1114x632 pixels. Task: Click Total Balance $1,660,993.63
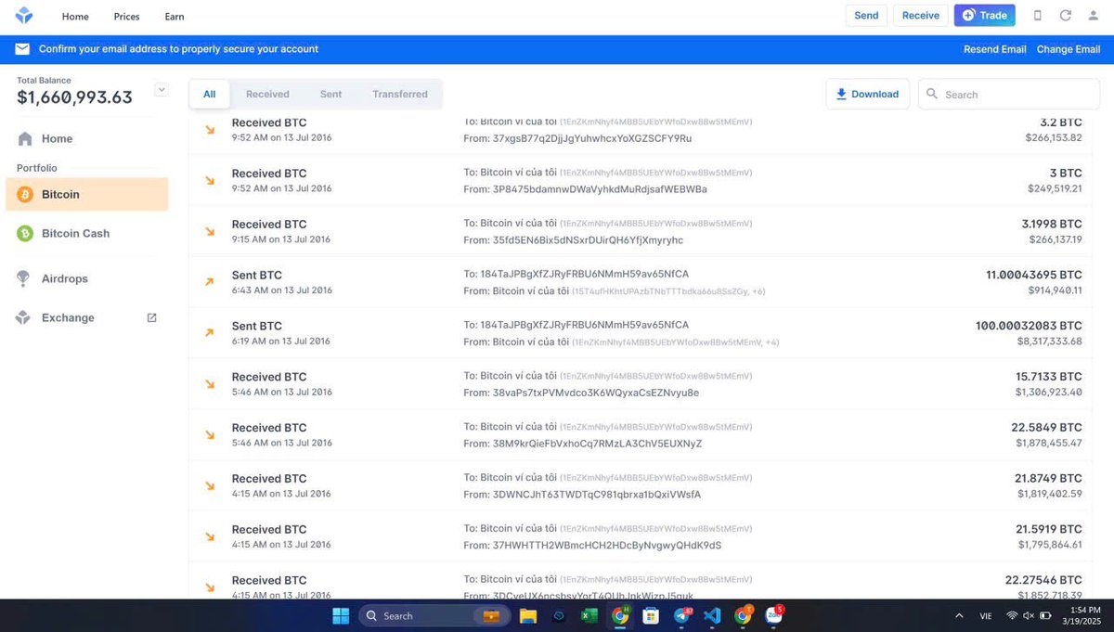click(x=74, y=97)
